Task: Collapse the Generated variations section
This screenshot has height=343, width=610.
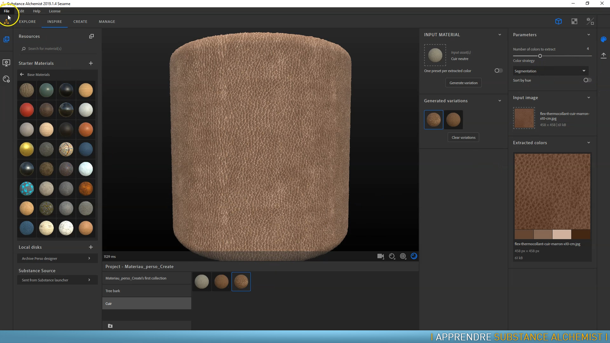Action: (x=500, y=101)
